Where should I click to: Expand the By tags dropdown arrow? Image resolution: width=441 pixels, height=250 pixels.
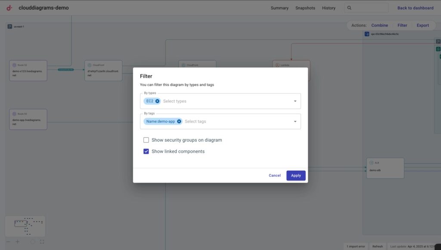point(295,121)
